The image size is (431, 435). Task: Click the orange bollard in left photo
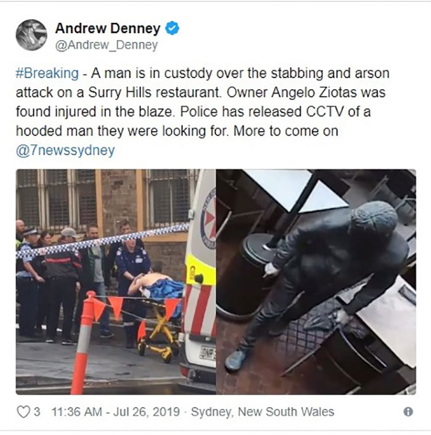point(84,343)
